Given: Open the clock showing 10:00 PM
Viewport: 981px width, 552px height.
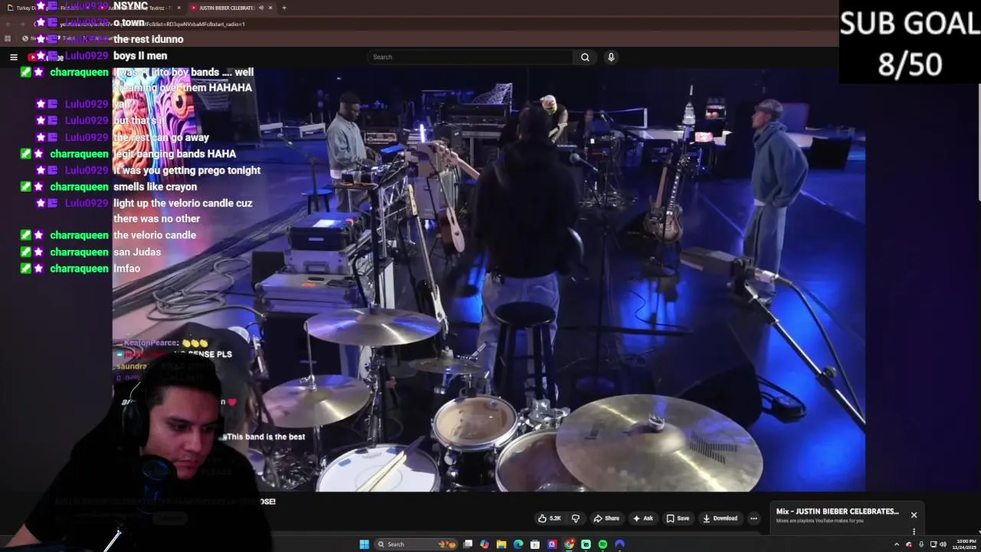Looking at the screenshot, I should pyautogui.click(x=966, y=544).
